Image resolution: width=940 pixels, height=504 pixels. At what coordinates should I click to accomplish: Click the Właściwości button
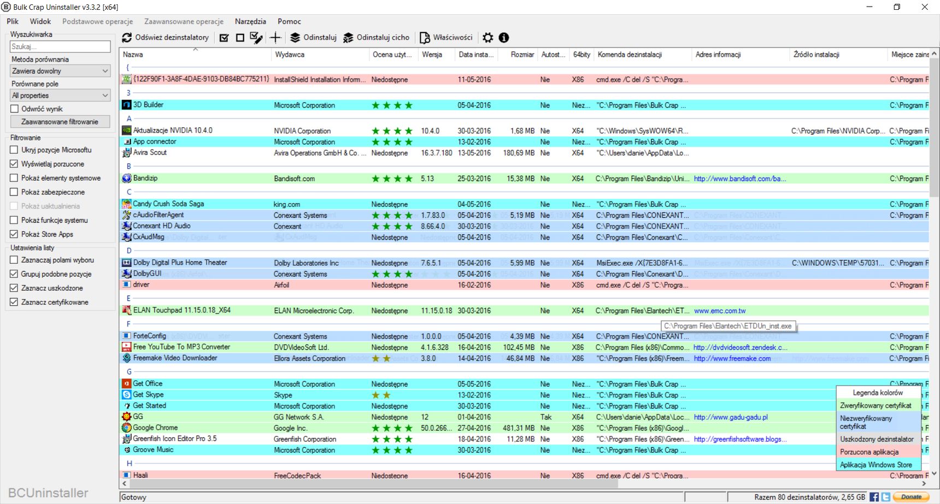446,38
